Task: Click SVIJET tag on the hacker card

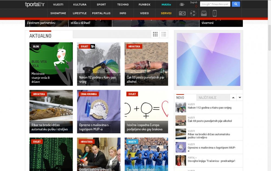Action: click(x=37, y=142)
